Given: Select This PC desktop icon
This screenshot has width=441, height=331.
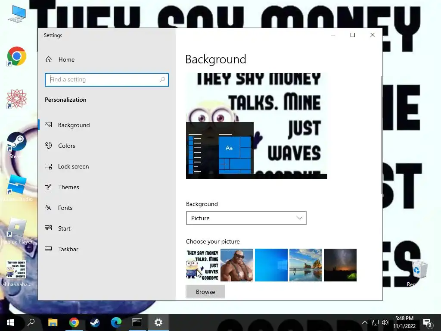Looking at the screenshot, I should (17, 14).
